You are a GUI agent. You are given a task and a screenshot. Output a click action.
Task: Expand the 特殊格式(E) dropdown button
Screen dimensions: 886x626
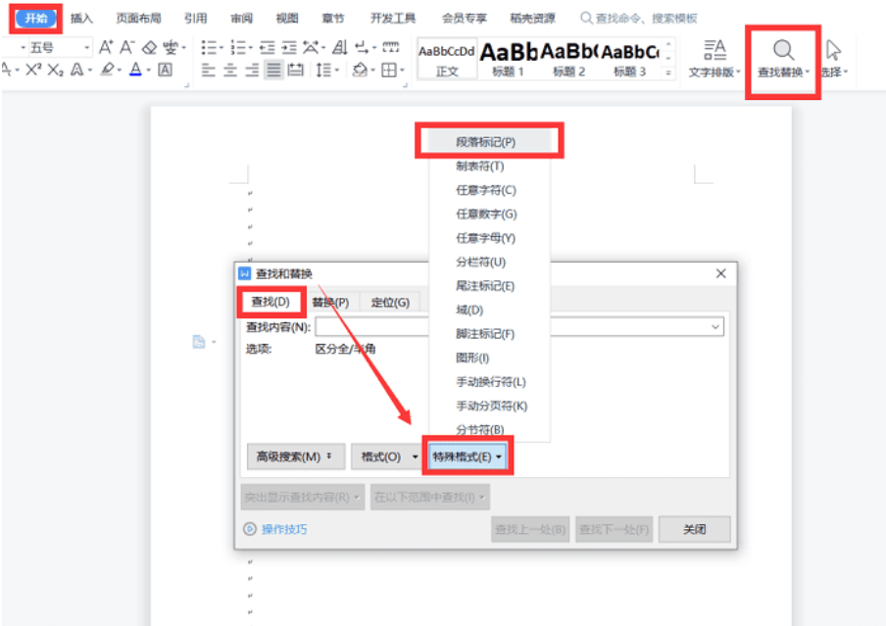468,457
